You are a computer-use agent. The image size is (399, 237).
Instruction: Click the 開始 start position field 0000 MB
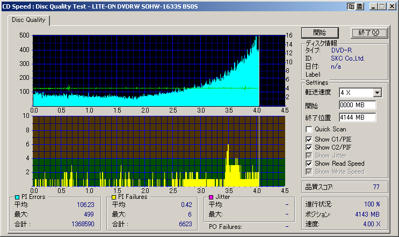(x=357, y=105)
